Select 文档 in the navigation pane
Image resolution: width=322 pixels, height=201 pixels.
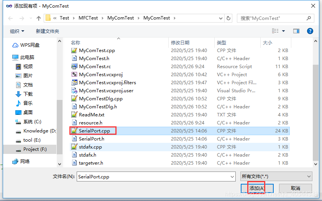(x=28, y=85)
